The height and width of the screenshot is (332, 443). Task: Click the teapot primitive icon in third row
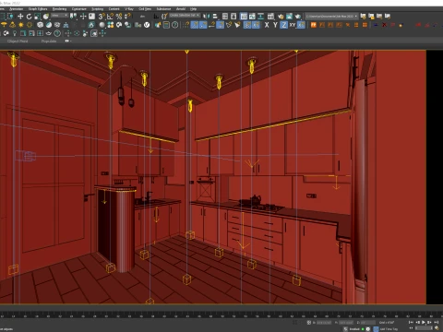click(x=49, y=33)
